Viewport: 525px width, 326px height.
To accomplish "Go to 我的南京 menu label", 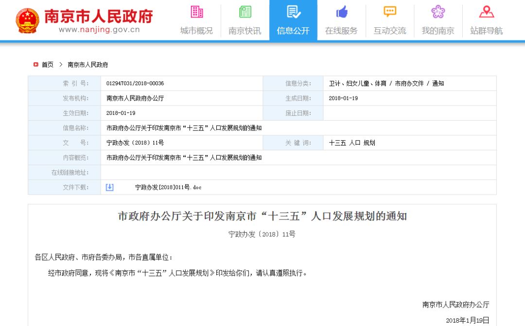I will click(438, 31).
